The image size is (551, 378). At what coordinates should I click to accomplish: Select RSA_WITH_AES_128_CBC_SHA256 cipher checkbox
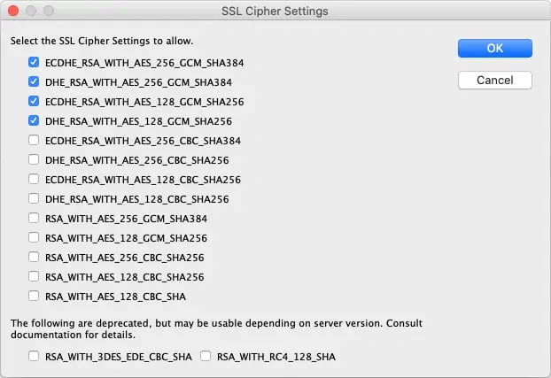pyautogui.click(x=34, y=277)
